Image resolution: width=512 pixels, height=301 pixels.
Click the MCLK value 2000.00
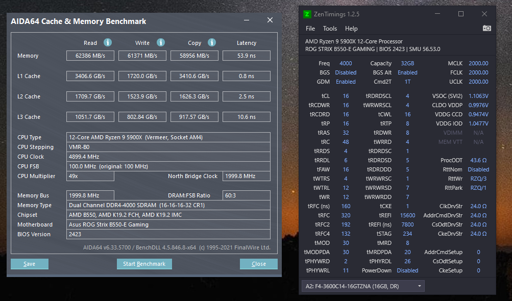[478, 63]
